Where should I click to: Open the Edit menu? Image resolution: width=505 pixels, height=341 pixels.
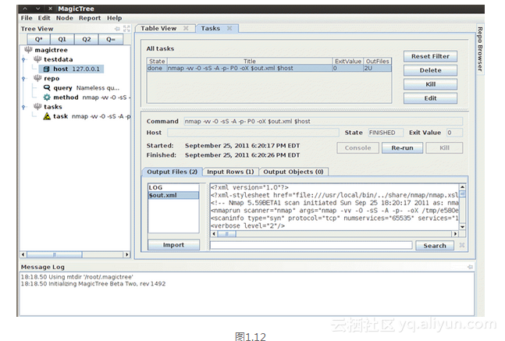tap(44, 18)
